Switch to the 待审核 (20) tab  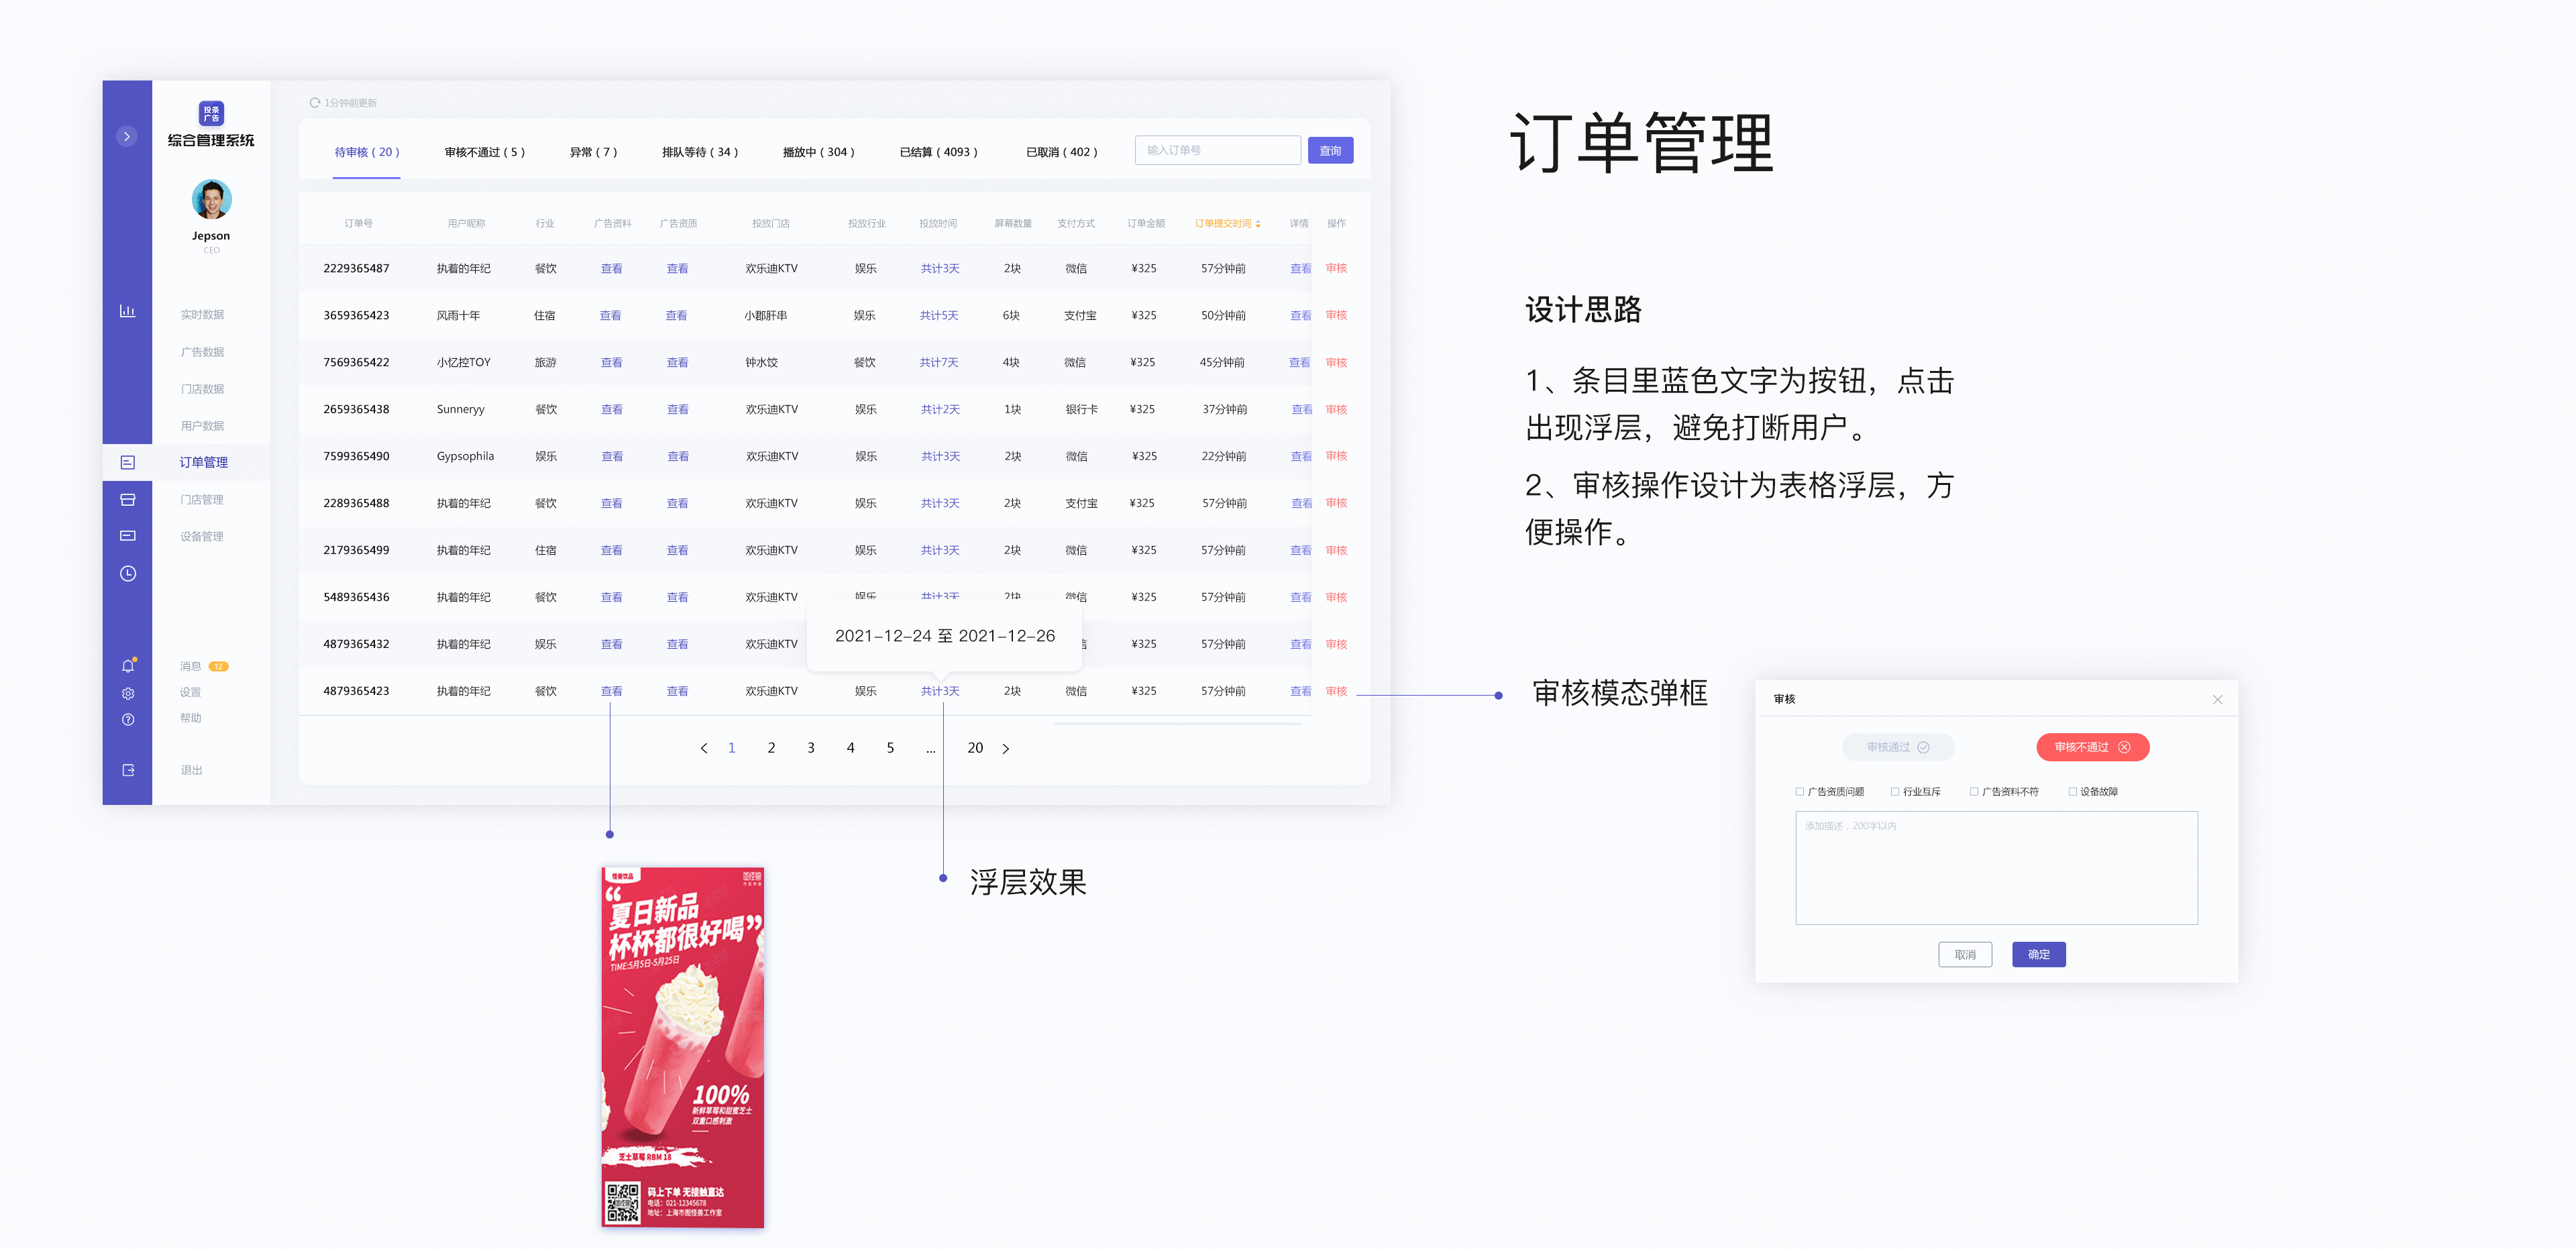click(367, 152)
